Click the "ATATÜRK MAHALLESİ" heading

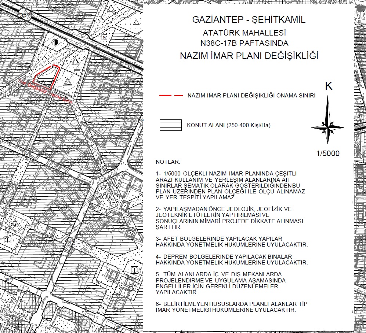coord(244,33)
